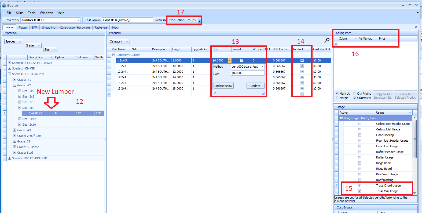Switch to the Sheathing tab

tap(49, 28)
